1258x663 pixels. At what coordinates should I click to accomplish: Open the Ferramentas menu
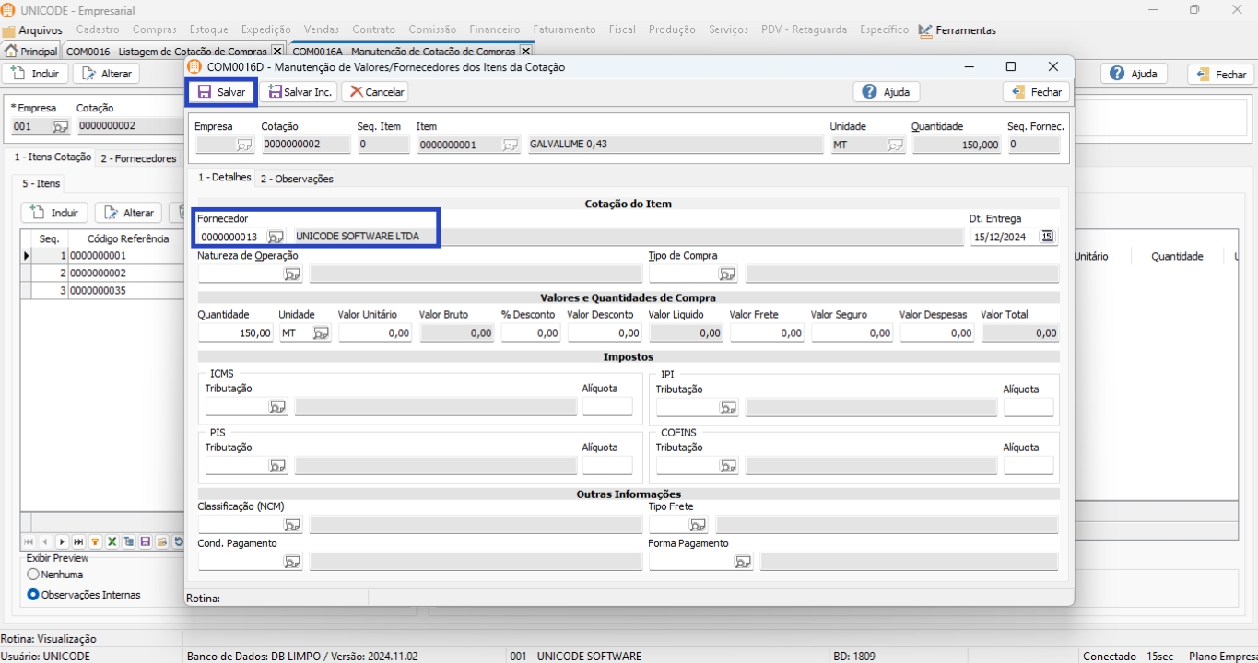click(x=965, y=30)
